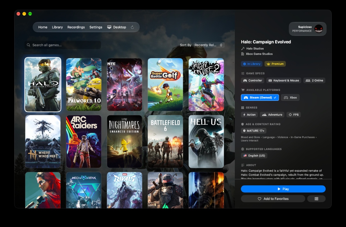The height and width of the screenshot is (227, 346).
Task: Click the Controller spec chip
Action: 252,81
